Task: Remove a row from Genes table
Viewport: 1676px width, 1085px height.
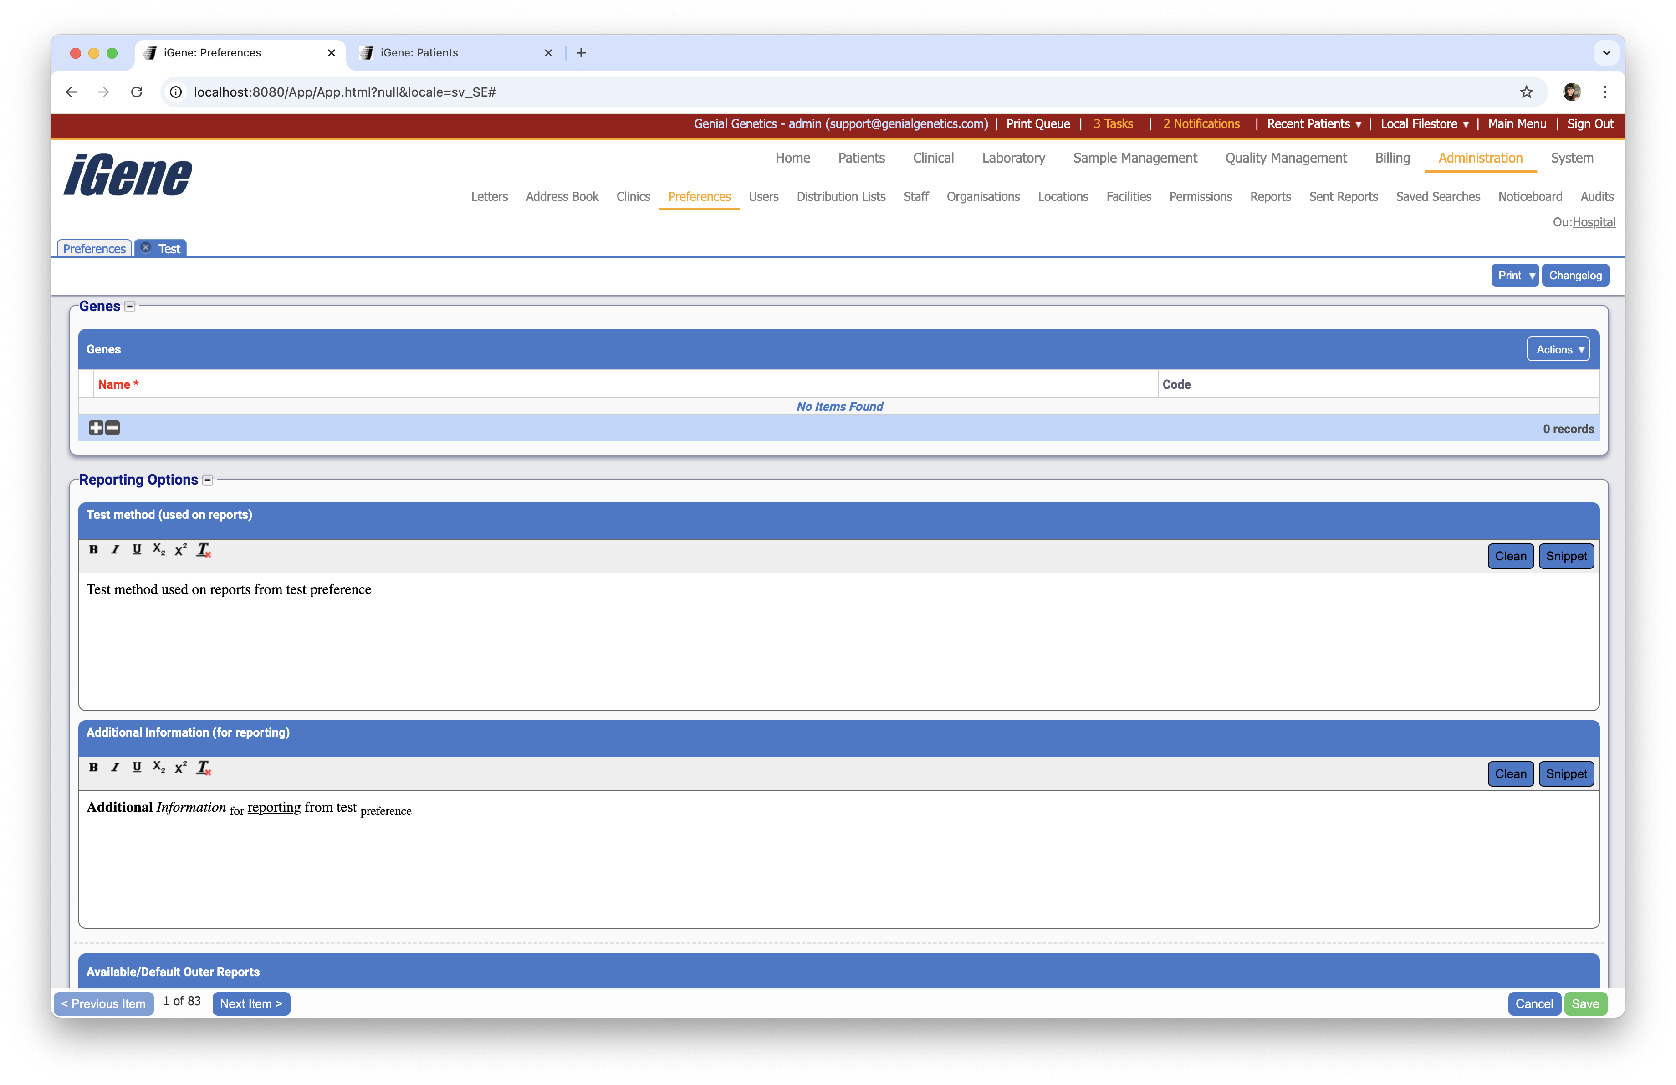Action: 112,427
